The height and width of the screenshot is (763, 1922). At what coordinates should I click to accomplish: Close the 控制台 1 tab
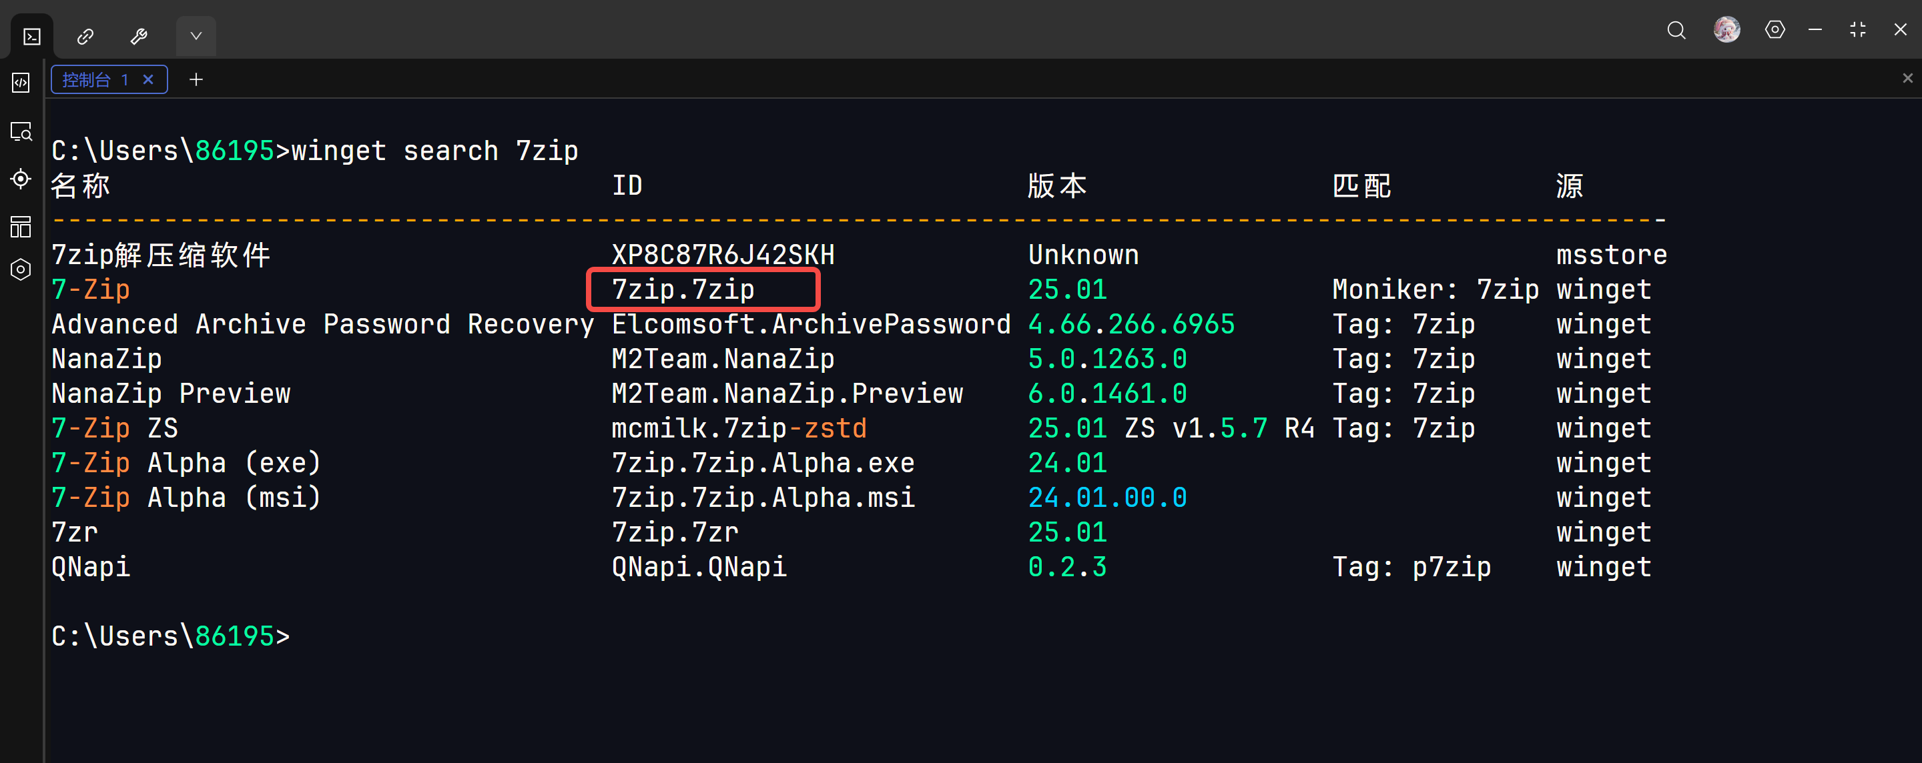coord(148,79)
